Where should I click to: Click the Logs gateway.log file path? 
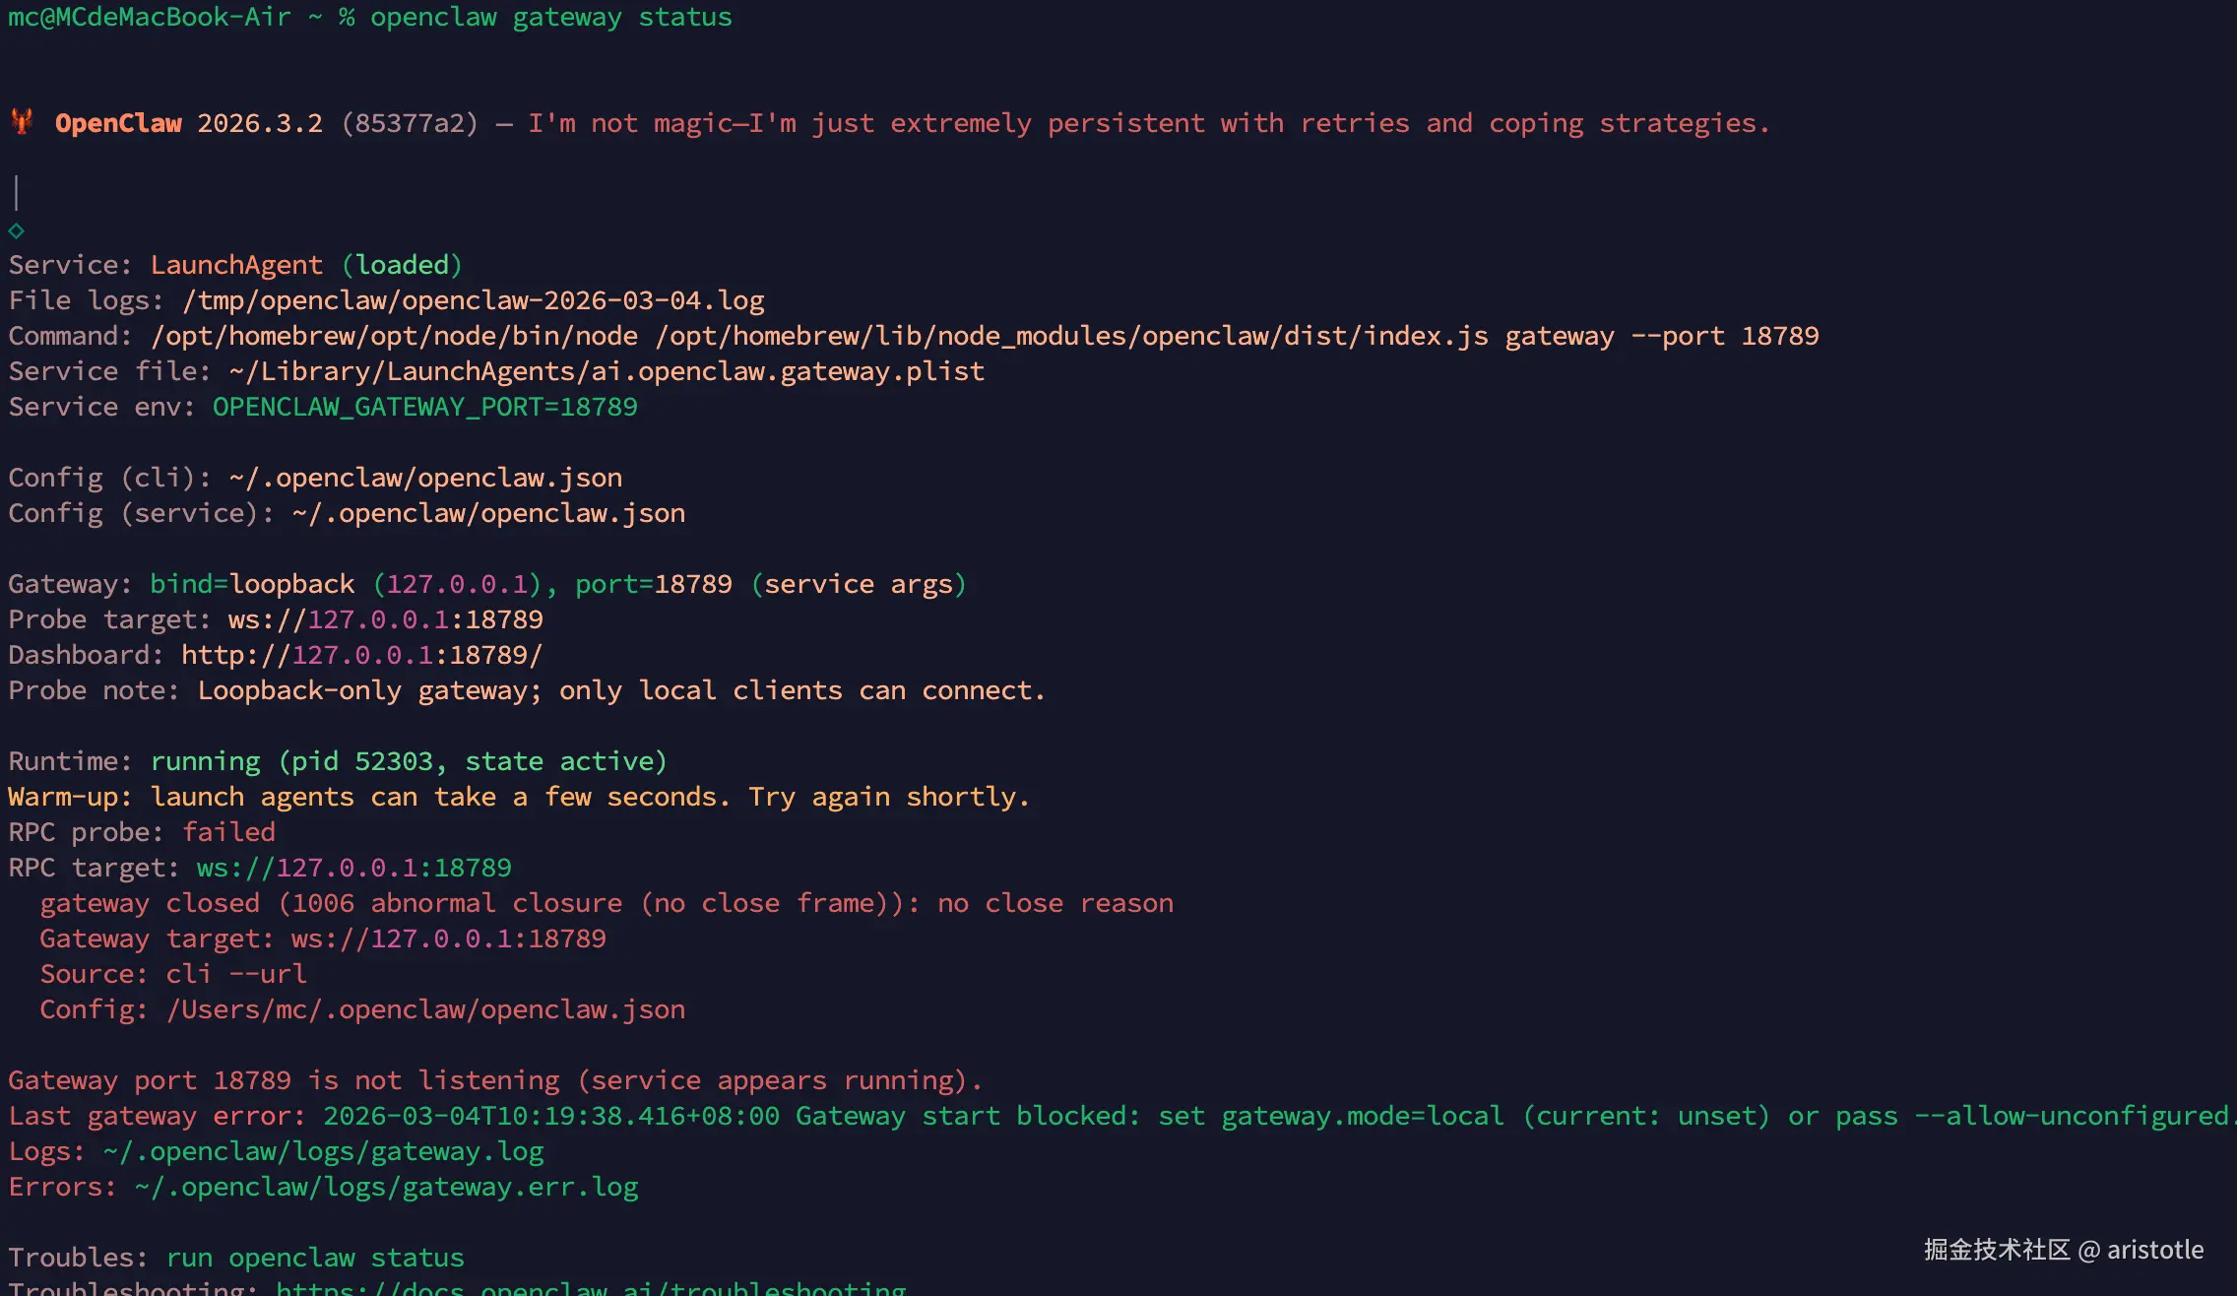(x=323, y=1151)
